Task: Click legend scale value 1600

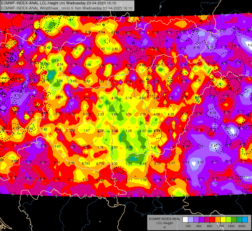Action: tap(231, 226)
